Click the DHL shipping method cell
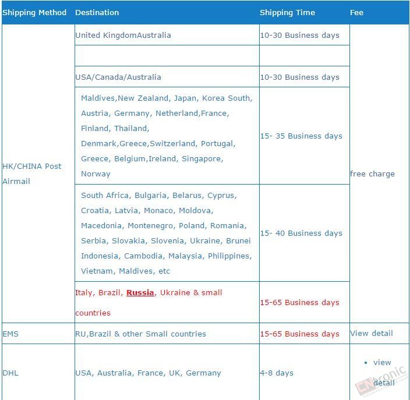 click(38, 373)
